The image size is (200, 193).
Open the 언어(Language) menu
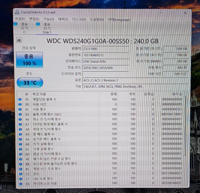pyautogui.click(x=119, y=20)
